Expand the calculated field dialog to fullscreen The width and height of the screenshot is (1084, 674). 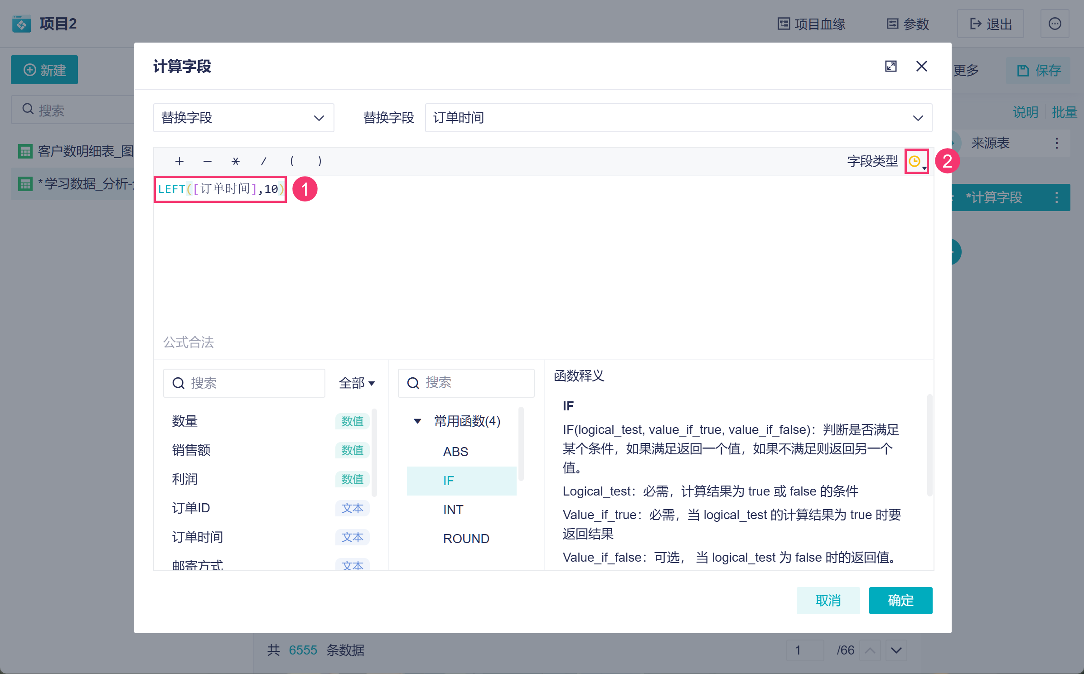[x=890, y=67]
